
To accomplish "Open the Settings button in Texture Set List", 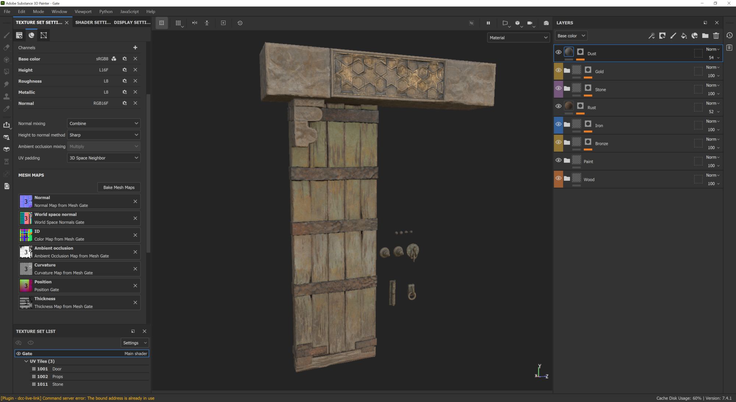I will click(135, 343).
